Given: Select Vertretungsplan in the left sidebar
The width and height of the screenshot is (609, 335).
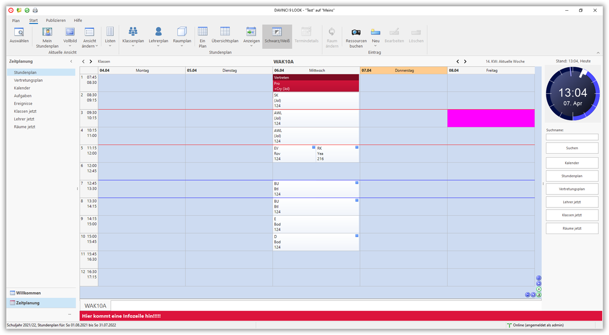Looking at the screenshot, I should (x=28, y=80).
